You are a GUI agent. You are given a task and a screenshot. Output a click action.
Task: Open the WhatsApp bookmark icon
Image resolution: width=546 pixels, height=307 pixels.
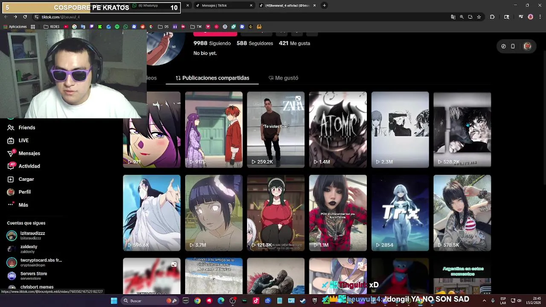click(x=125, y=26)
